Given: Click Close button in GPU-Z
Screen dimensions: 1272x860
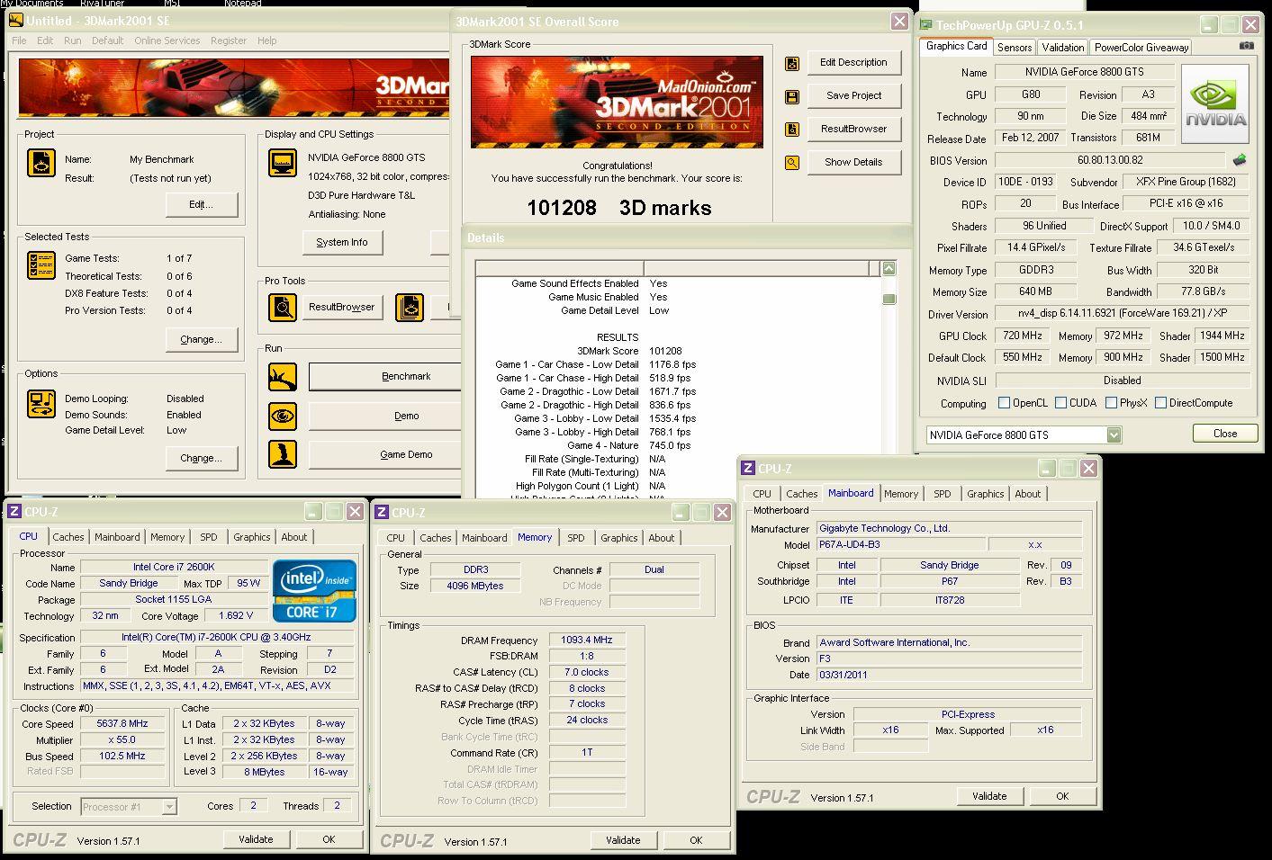Looking at the screenshot, I should 1225,434.
